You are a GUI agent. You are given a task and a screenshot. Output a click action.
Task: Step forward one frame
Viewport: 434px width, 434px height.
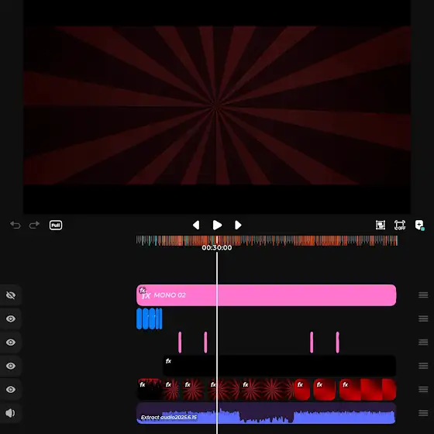238,225
